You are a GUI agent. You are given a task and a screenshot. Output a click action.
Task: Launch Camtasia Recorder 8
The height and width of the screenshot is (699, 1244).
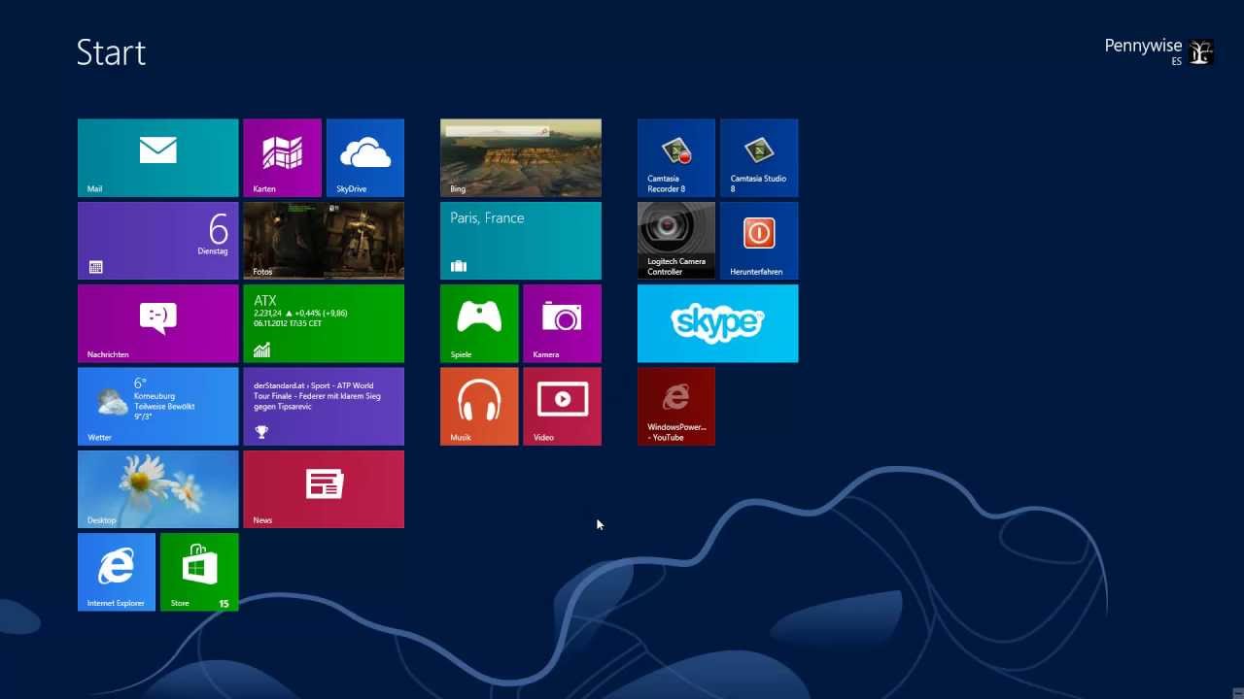(676, 158)
